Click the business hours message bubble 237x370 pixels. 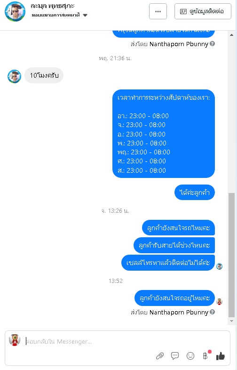click(x=164, y=134)
